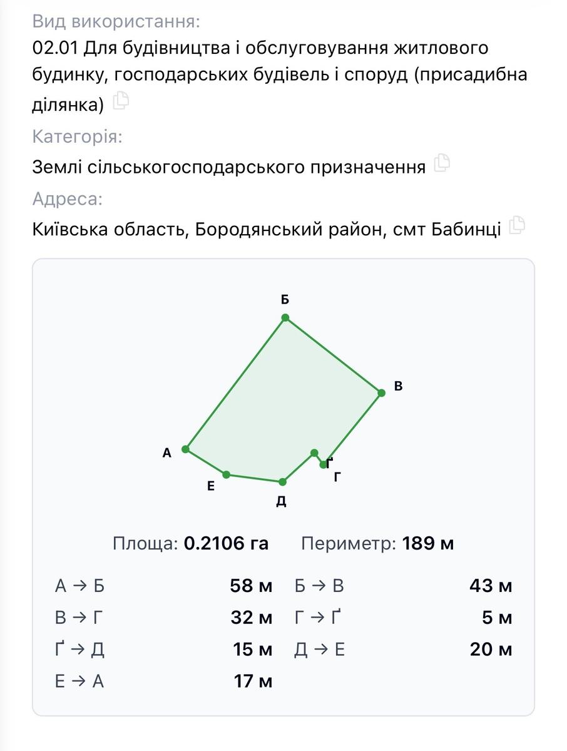Copy the address Бабинці icon
The height and width of the screenshot is (751, 567).
517,225
